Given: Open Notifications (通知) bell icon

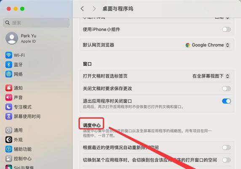Looking at the screenshot, I should [x=9, y=88].
